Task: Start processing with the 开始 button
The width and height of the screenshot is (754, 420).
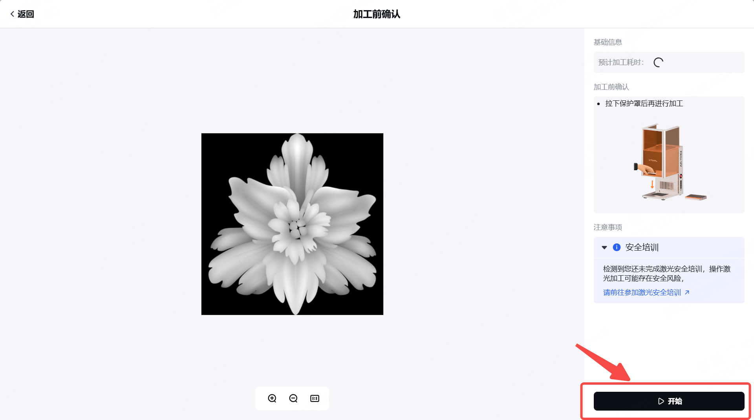Action: click(669, 401)
